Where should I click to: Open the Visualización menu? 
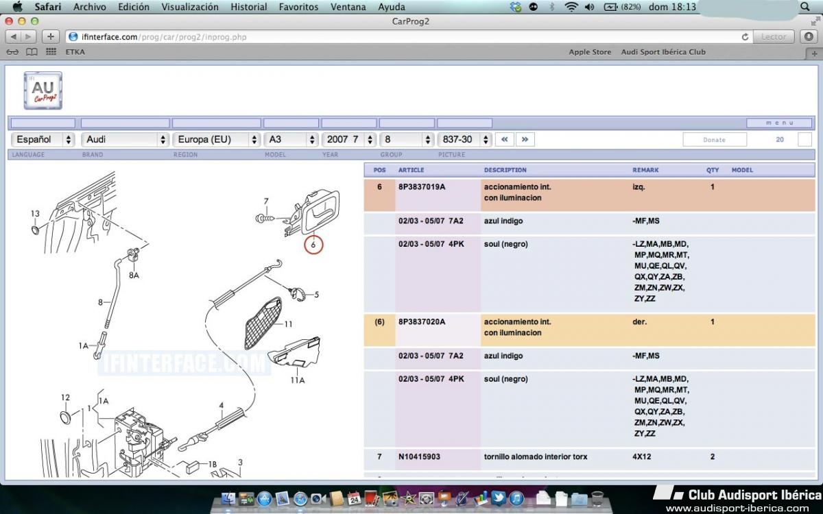click(x=190, y=7)
